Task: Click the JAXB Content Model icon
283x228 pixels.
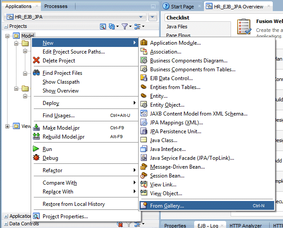Action: click(x=144, y=113)
